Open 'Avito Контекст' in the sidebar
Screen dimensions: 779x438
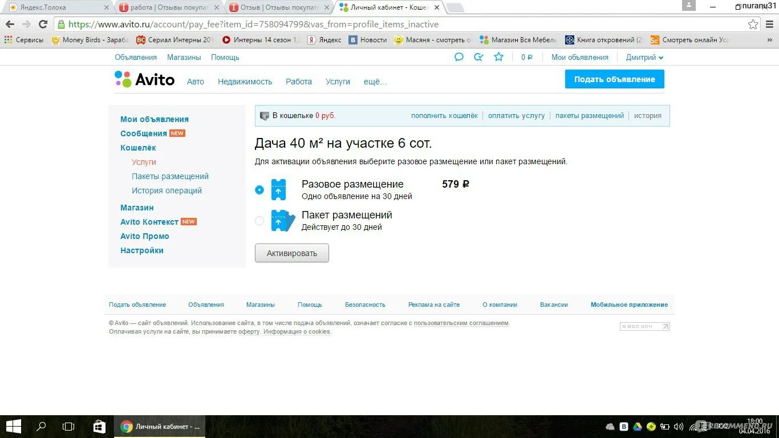pyautogui.click(x=149, y=222)
